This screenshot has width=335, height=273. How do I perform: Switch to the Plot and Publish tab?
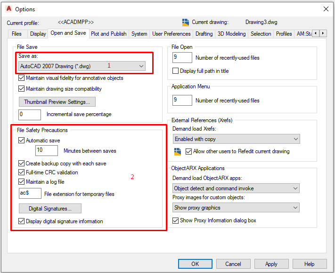coord(108,34)
